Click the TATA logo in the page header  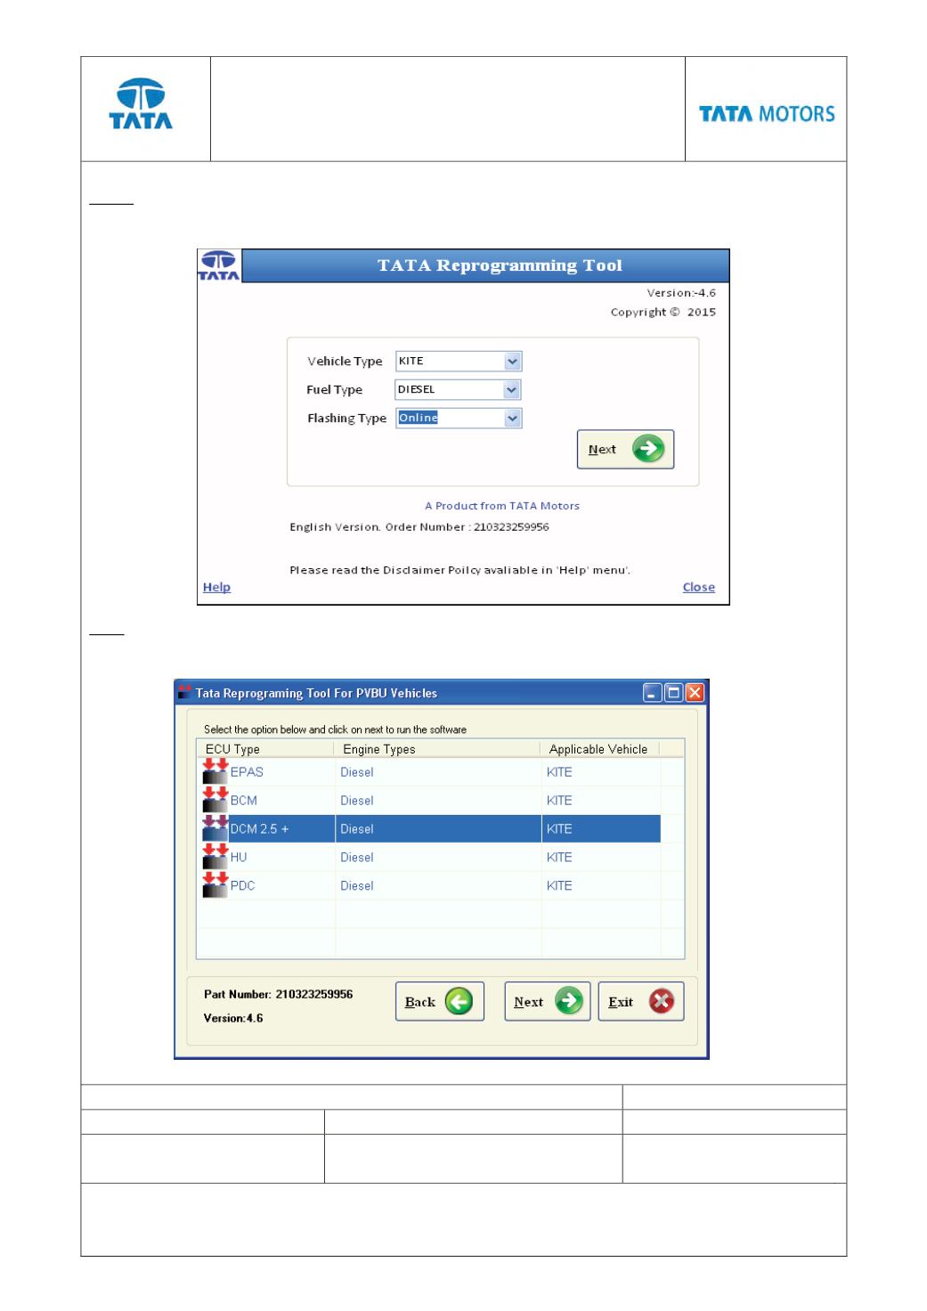(142, 104)
